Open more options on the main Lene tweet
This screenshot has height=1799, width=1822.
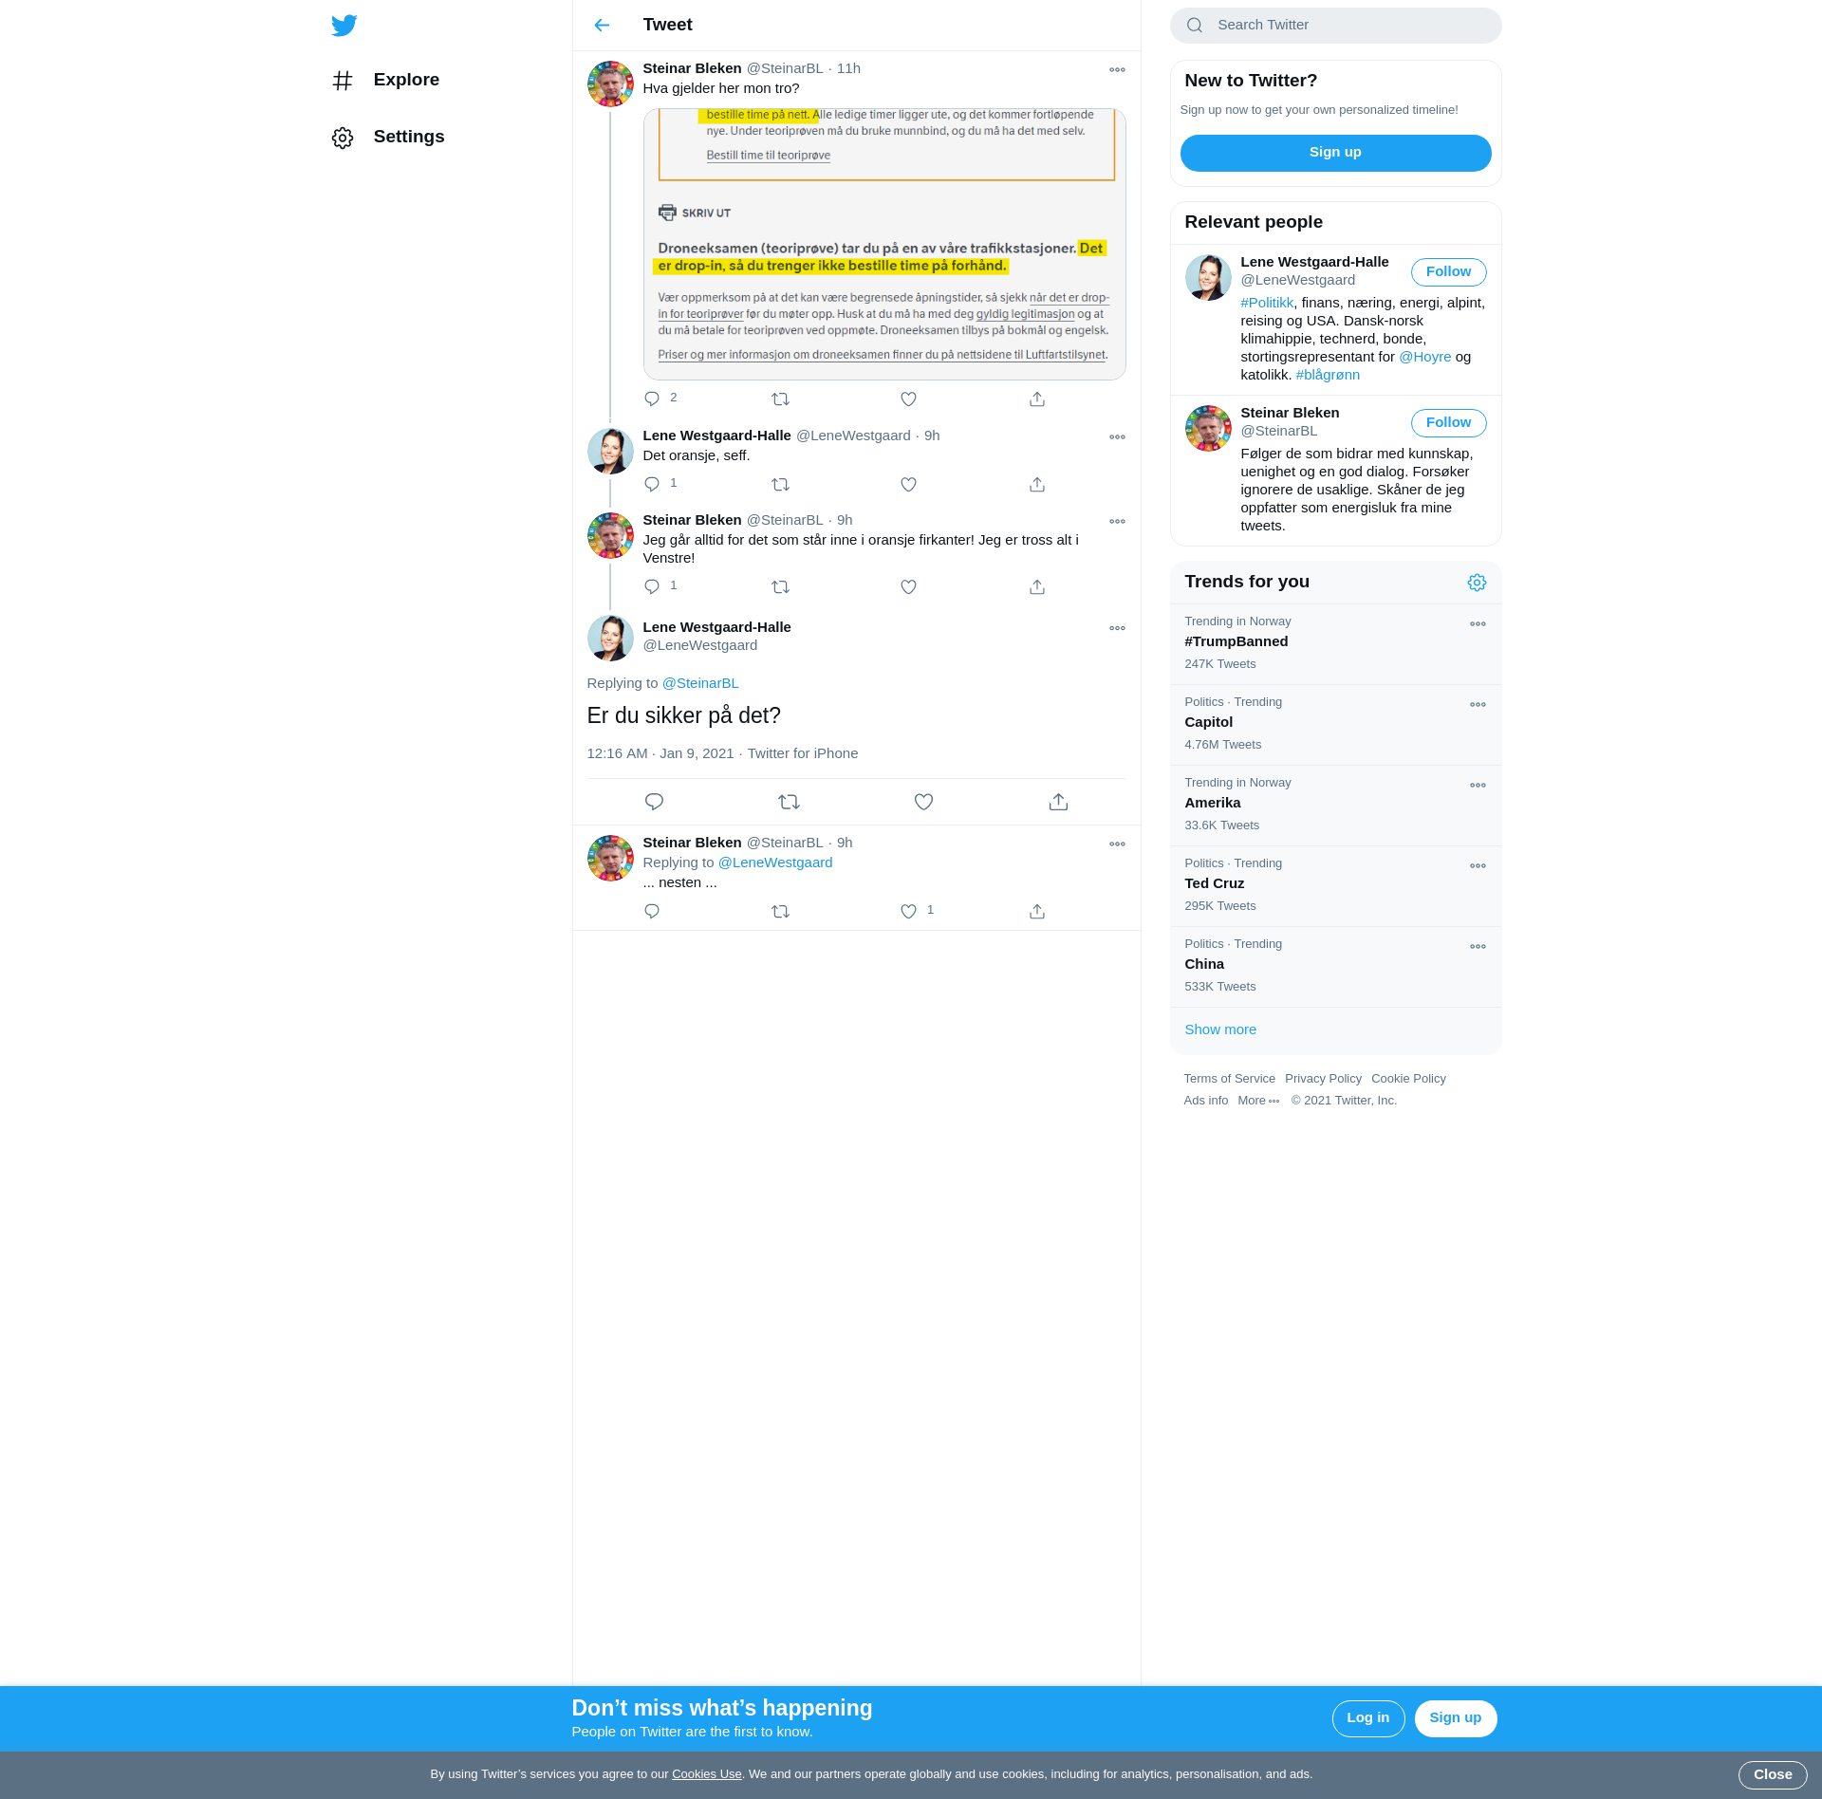tap(1117, 629)
